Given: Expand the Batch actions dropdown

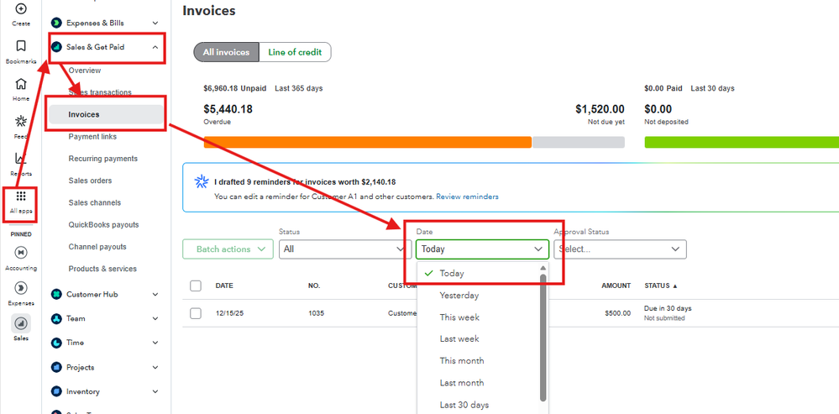Looking at the screenshot, I should point(228,249).
